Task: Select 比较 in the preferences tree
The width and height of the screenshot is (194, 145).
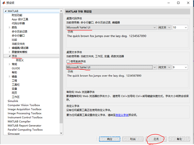Action: 14,40
